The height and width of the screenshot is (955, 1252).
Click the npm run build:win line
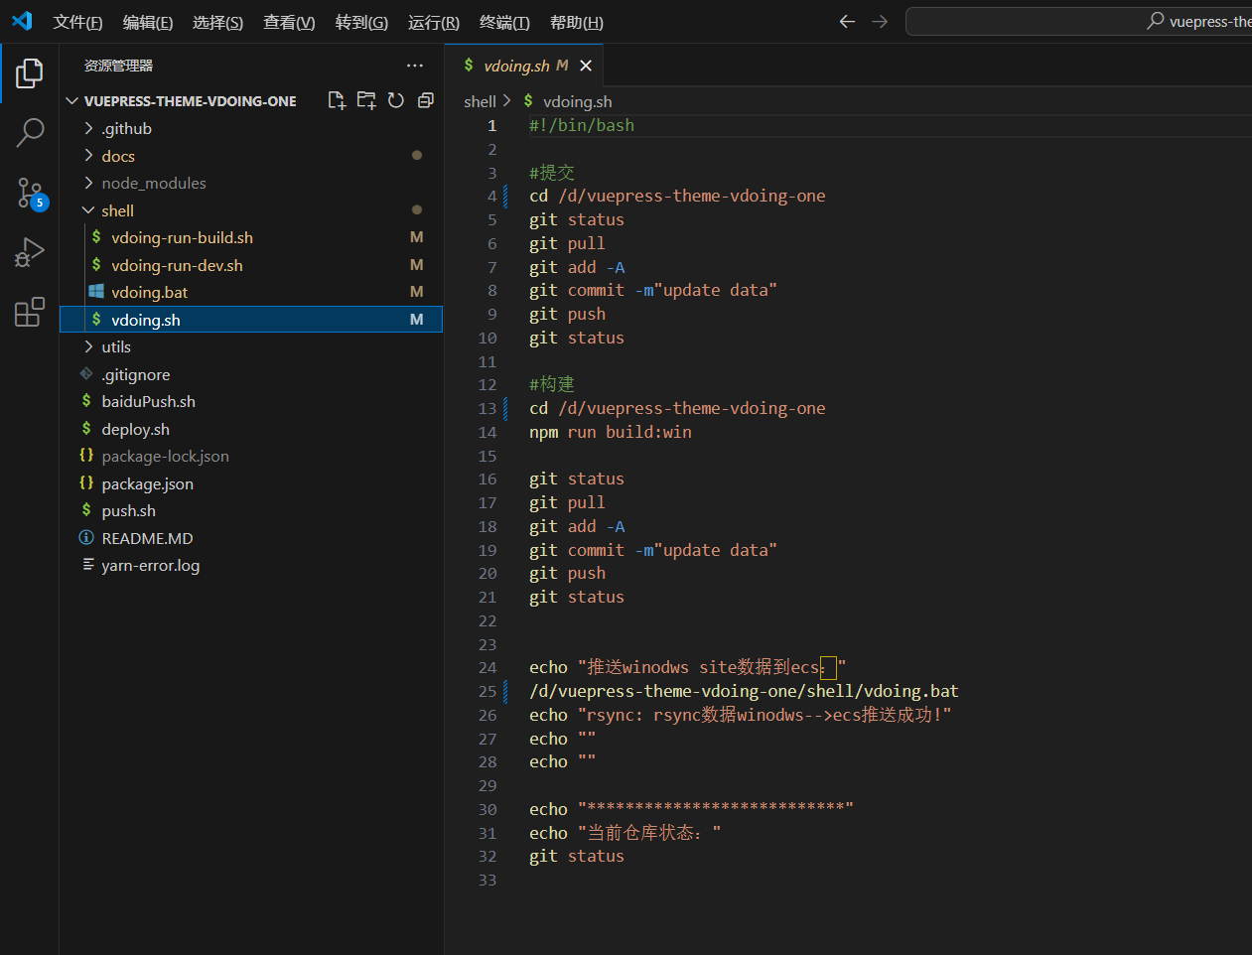pyautogui.click(x=611, y=432)
